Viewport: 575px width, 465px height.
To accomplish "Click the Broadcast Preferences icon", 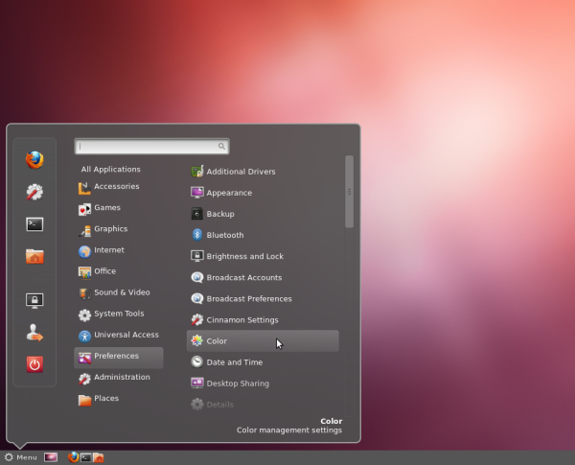I will [196, 299].
